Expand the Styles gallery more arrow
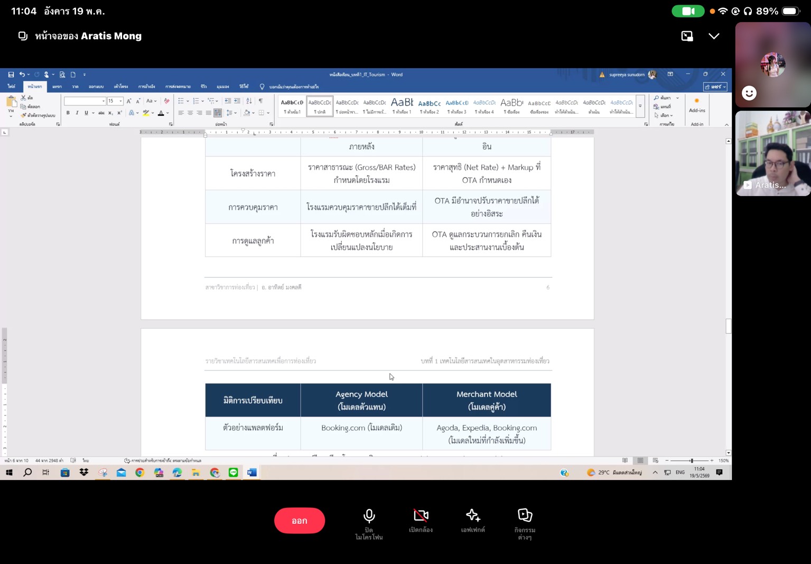Viewport: 811px width, 564px height. pos(640,106)
